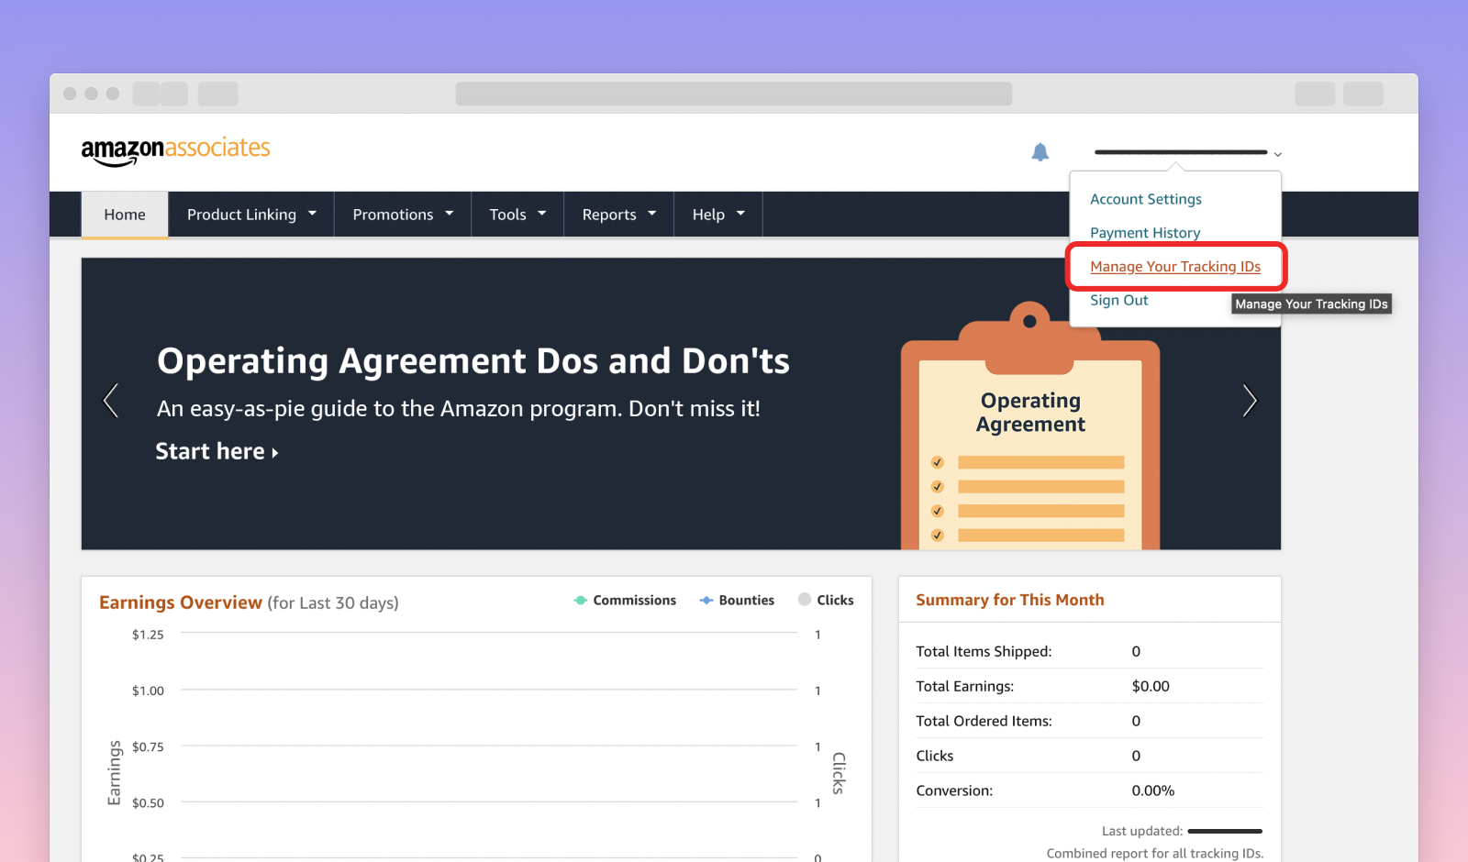Open the Help dropdown menu
The height and width of the screenshot is (862, 1468).
click(718, 215)
